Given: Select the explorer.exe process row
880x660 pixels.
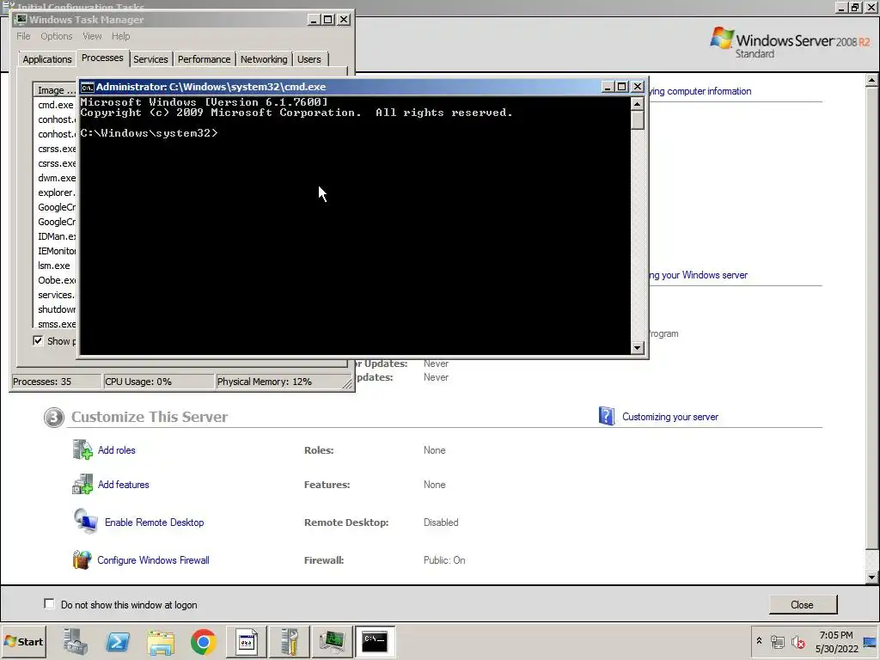Looking at the screenshot, I should (56, 192).
